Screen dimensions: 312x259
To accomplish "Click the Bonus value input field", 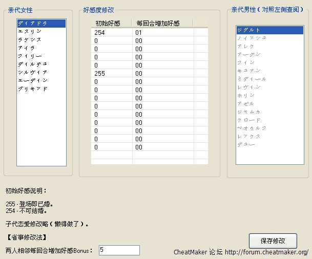I will click(x=119, y=250).
